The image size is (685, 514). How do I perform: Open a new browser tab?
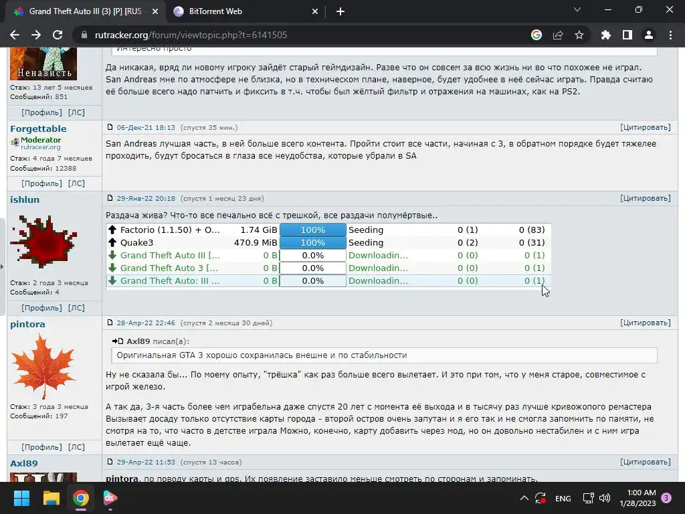pos(340,12)
